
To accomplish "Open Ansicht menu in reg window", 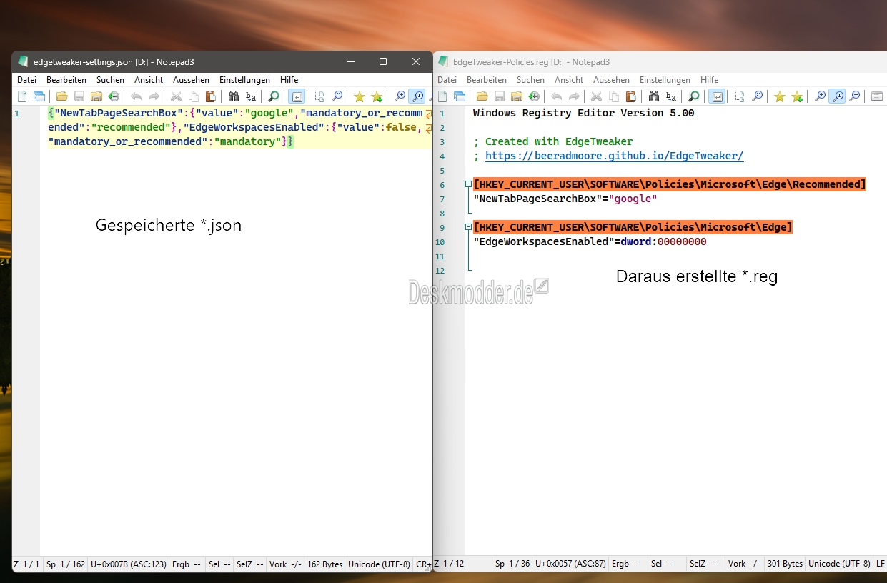I will 569,80.
